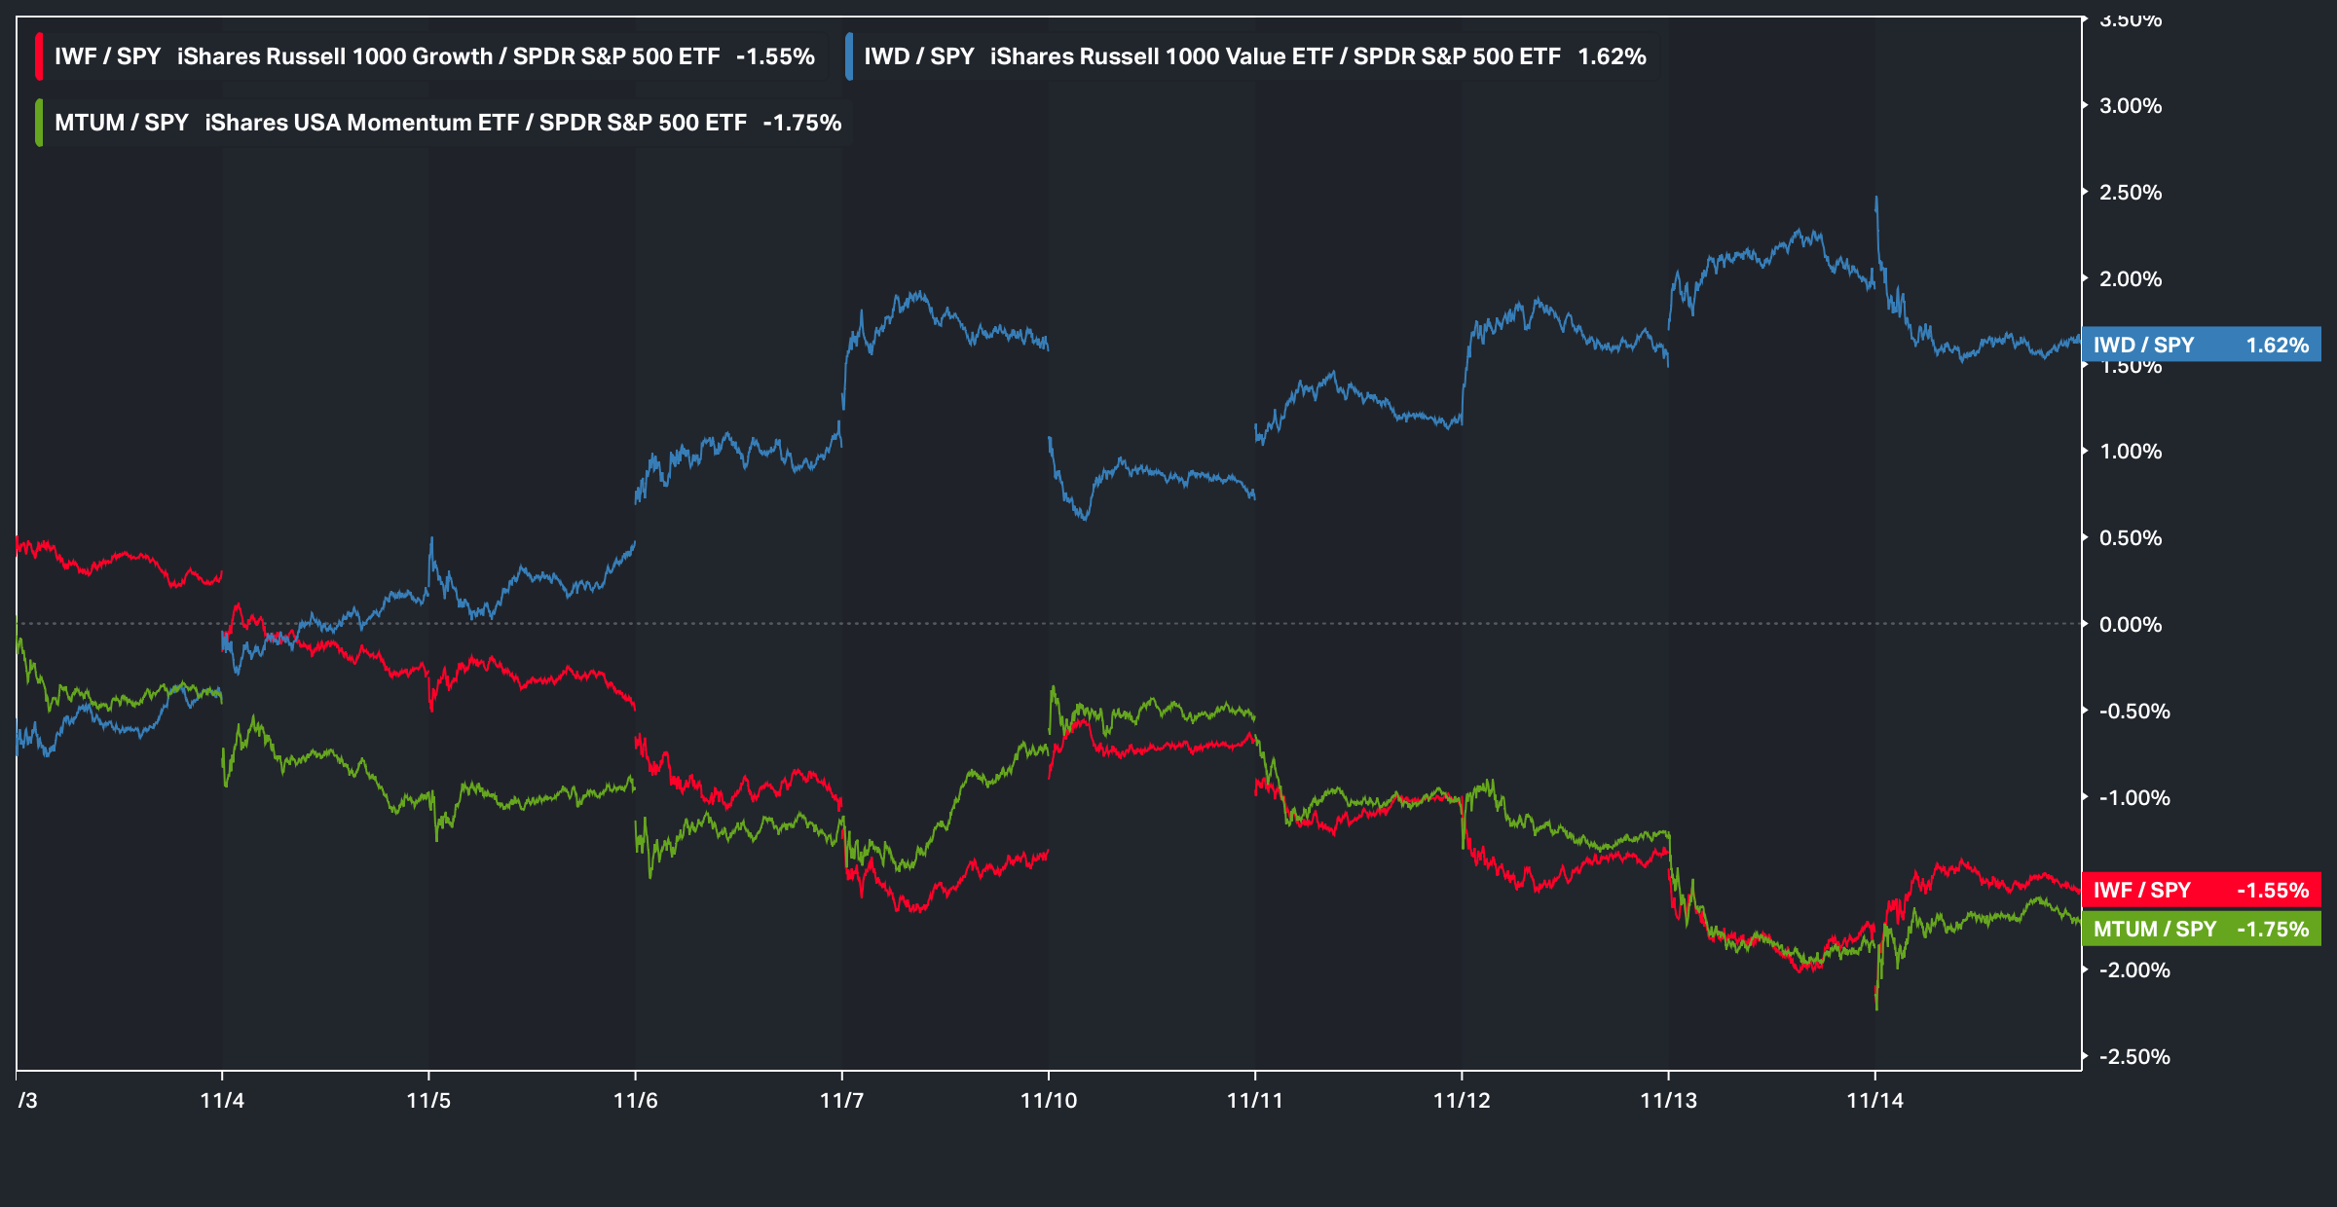Click the 11/10 date label on time axis
This screenshot has height=1207, width=2337.
click(1048, 1100)
